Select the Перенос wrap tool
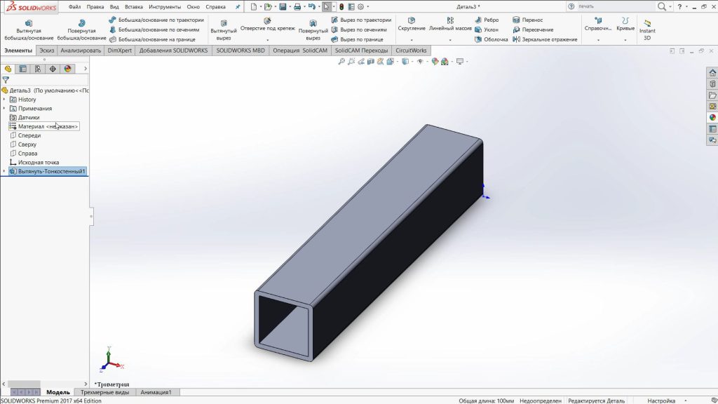Viewport: 718px width, 404px height. (x=527, y=20)
